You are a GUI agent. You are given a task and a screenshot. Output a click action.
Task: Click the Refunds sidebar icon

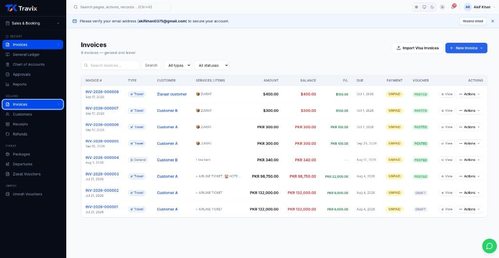coord(8,134)
